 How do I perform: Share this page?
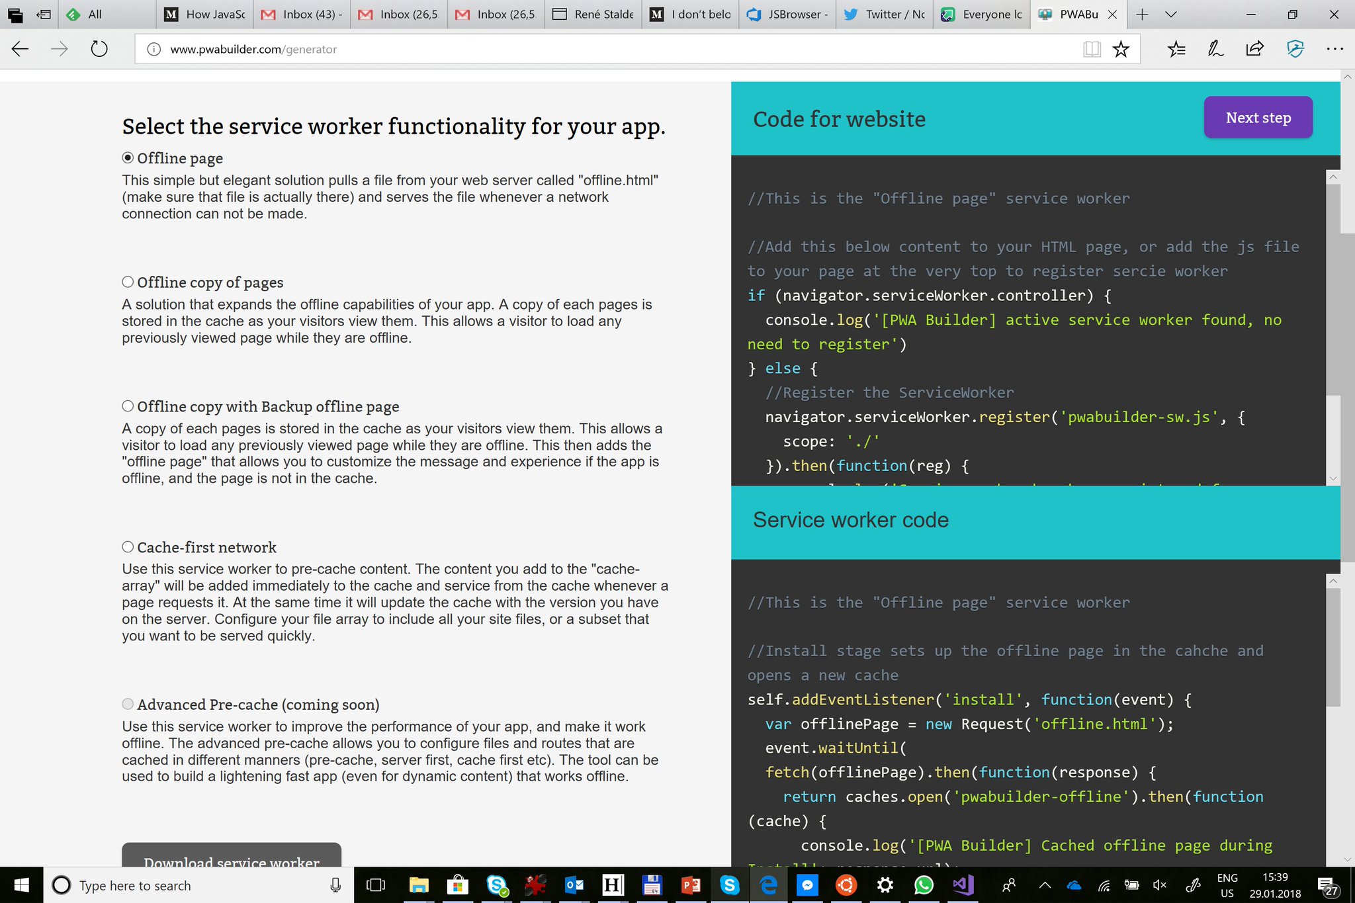1254,49
